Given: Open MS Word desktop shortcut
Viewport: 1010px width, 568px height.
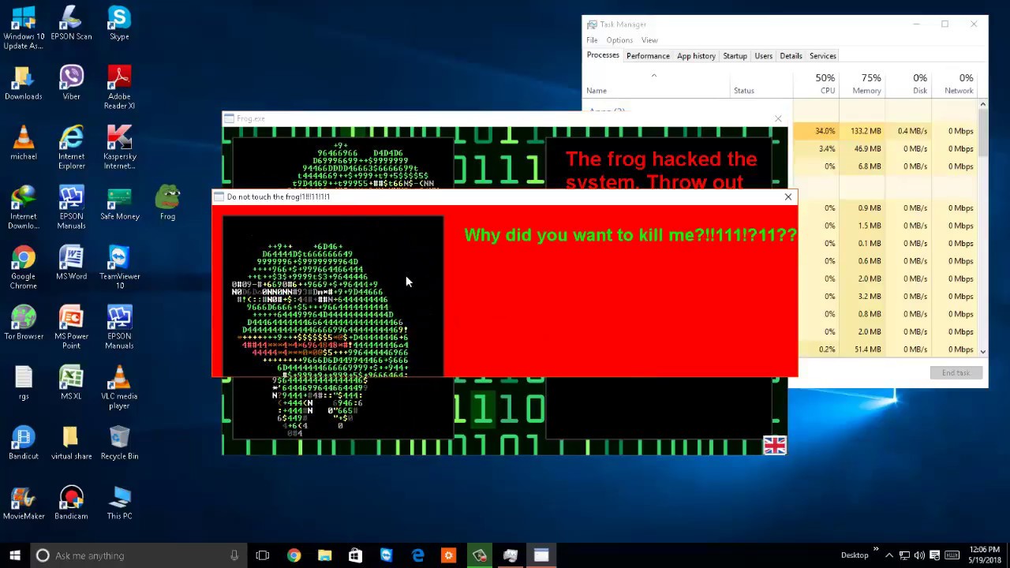Looking at the screenshot, I should coord(71,263).
